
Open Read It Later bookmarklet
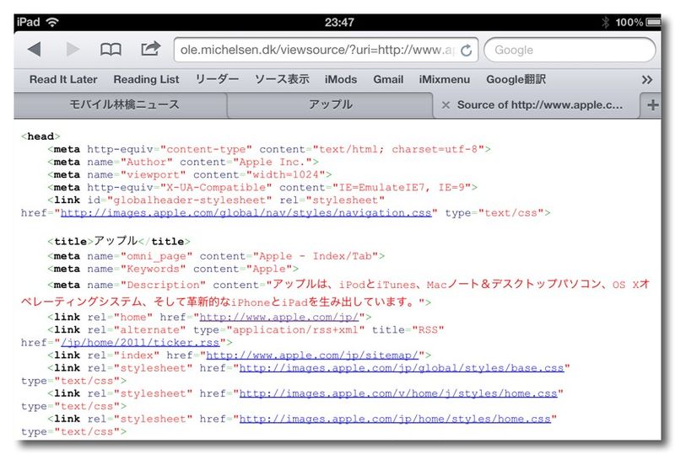pyautogui.click(x=63, y=79)
